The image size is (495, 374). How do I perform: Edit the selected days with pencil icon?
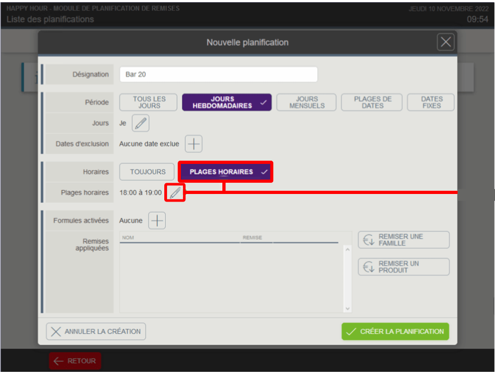pyautogui.click(x=141, y=123)
